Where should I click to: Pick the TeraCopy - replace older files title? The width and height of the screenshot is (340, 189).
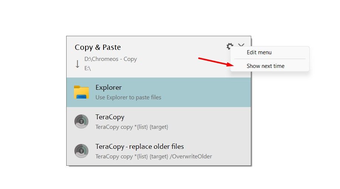[x=139, y=147]
